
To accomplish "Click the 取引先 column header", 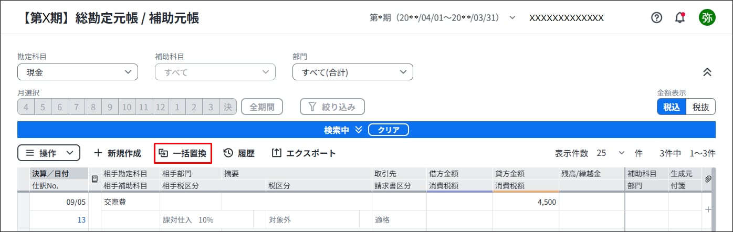I will (x=399, y=174).
